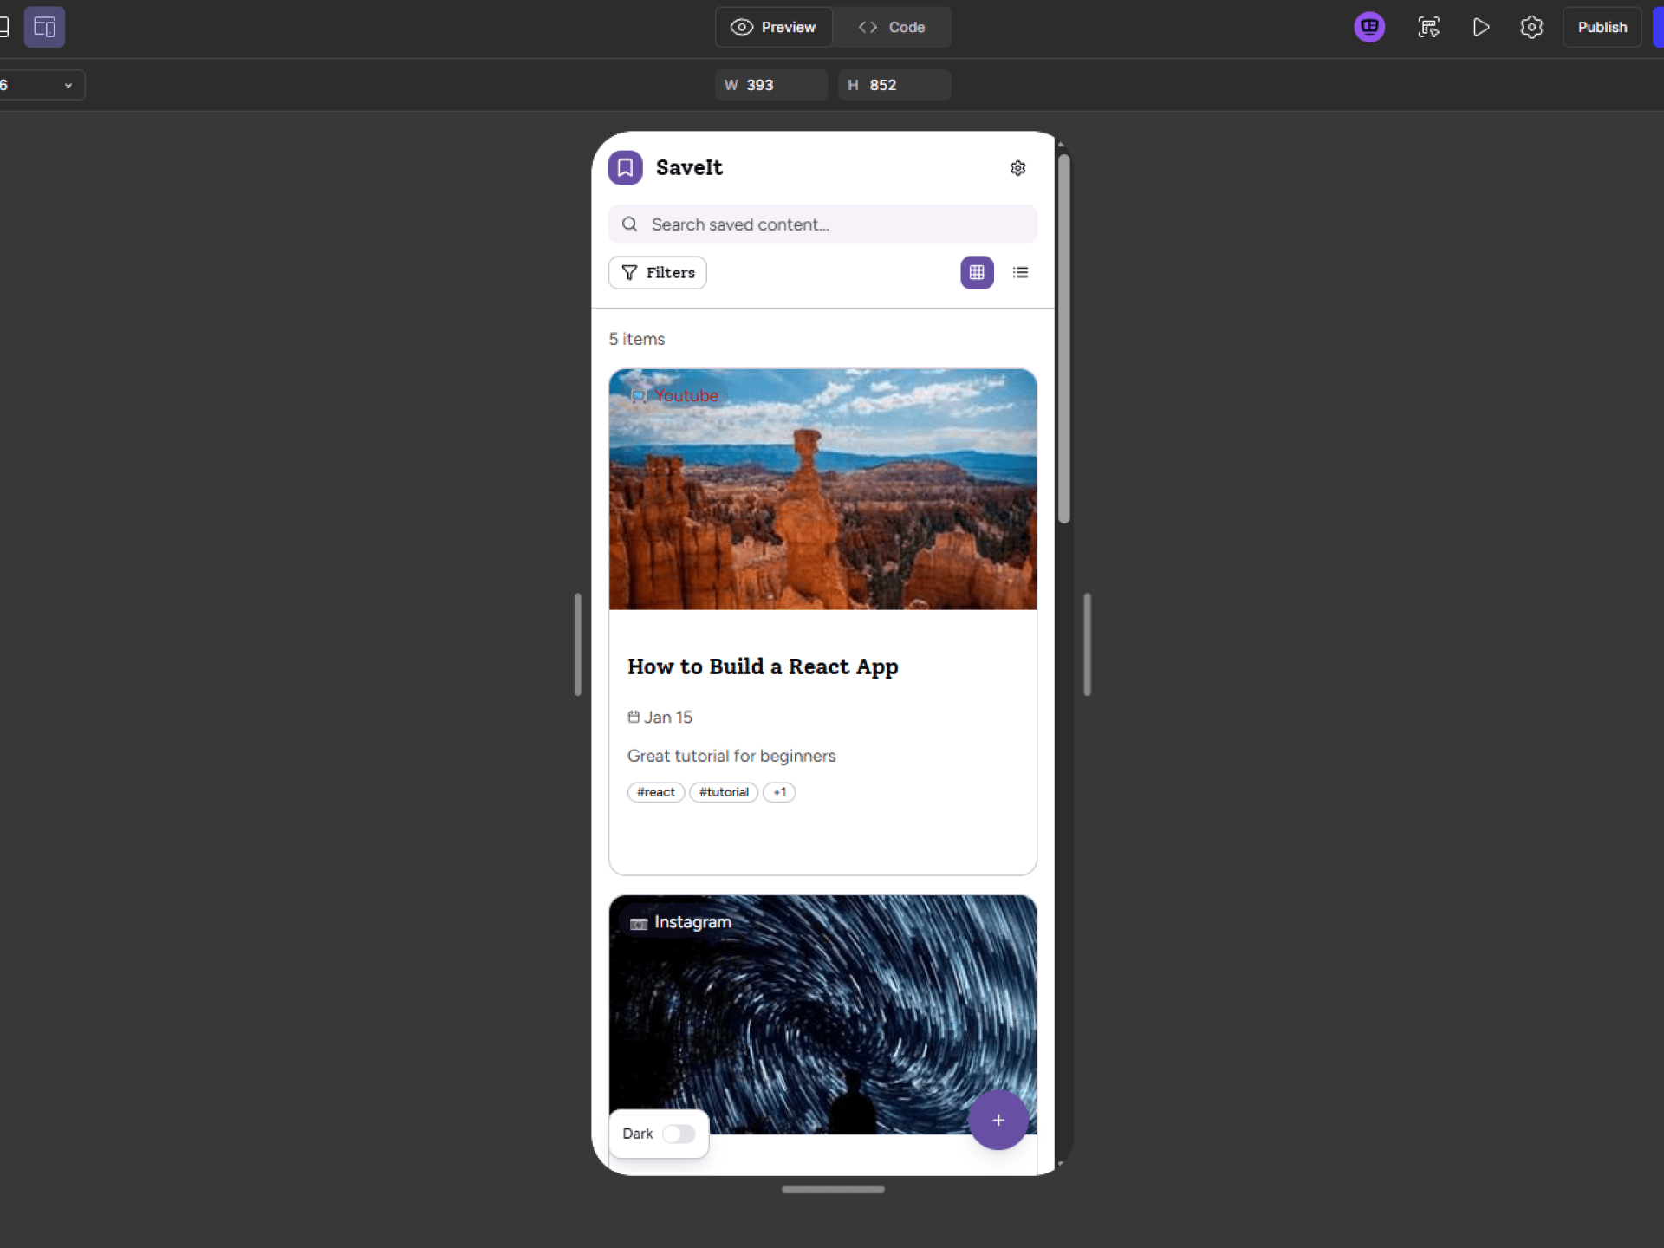Switch to the Preview tab
Viewport: 1664px width, 1248px height.
773,27
